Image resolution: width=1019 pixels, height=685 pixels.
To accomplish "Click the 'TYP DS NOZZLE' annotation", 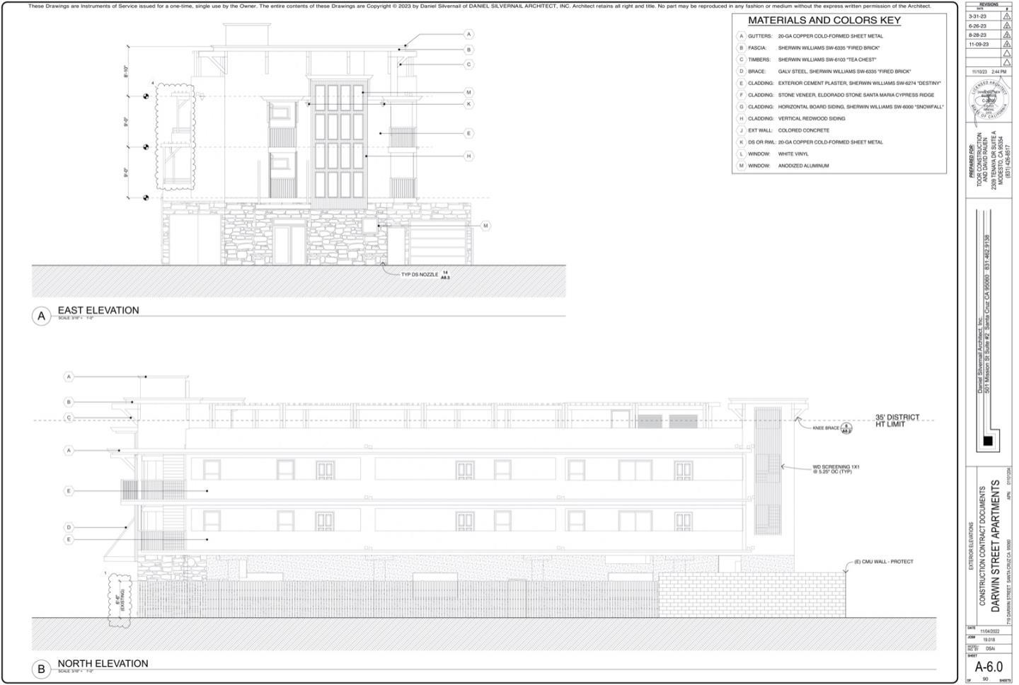I will (420, 275).
